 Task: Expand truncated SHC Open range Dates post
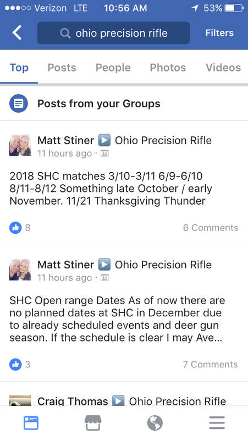(x=117, y=319)
